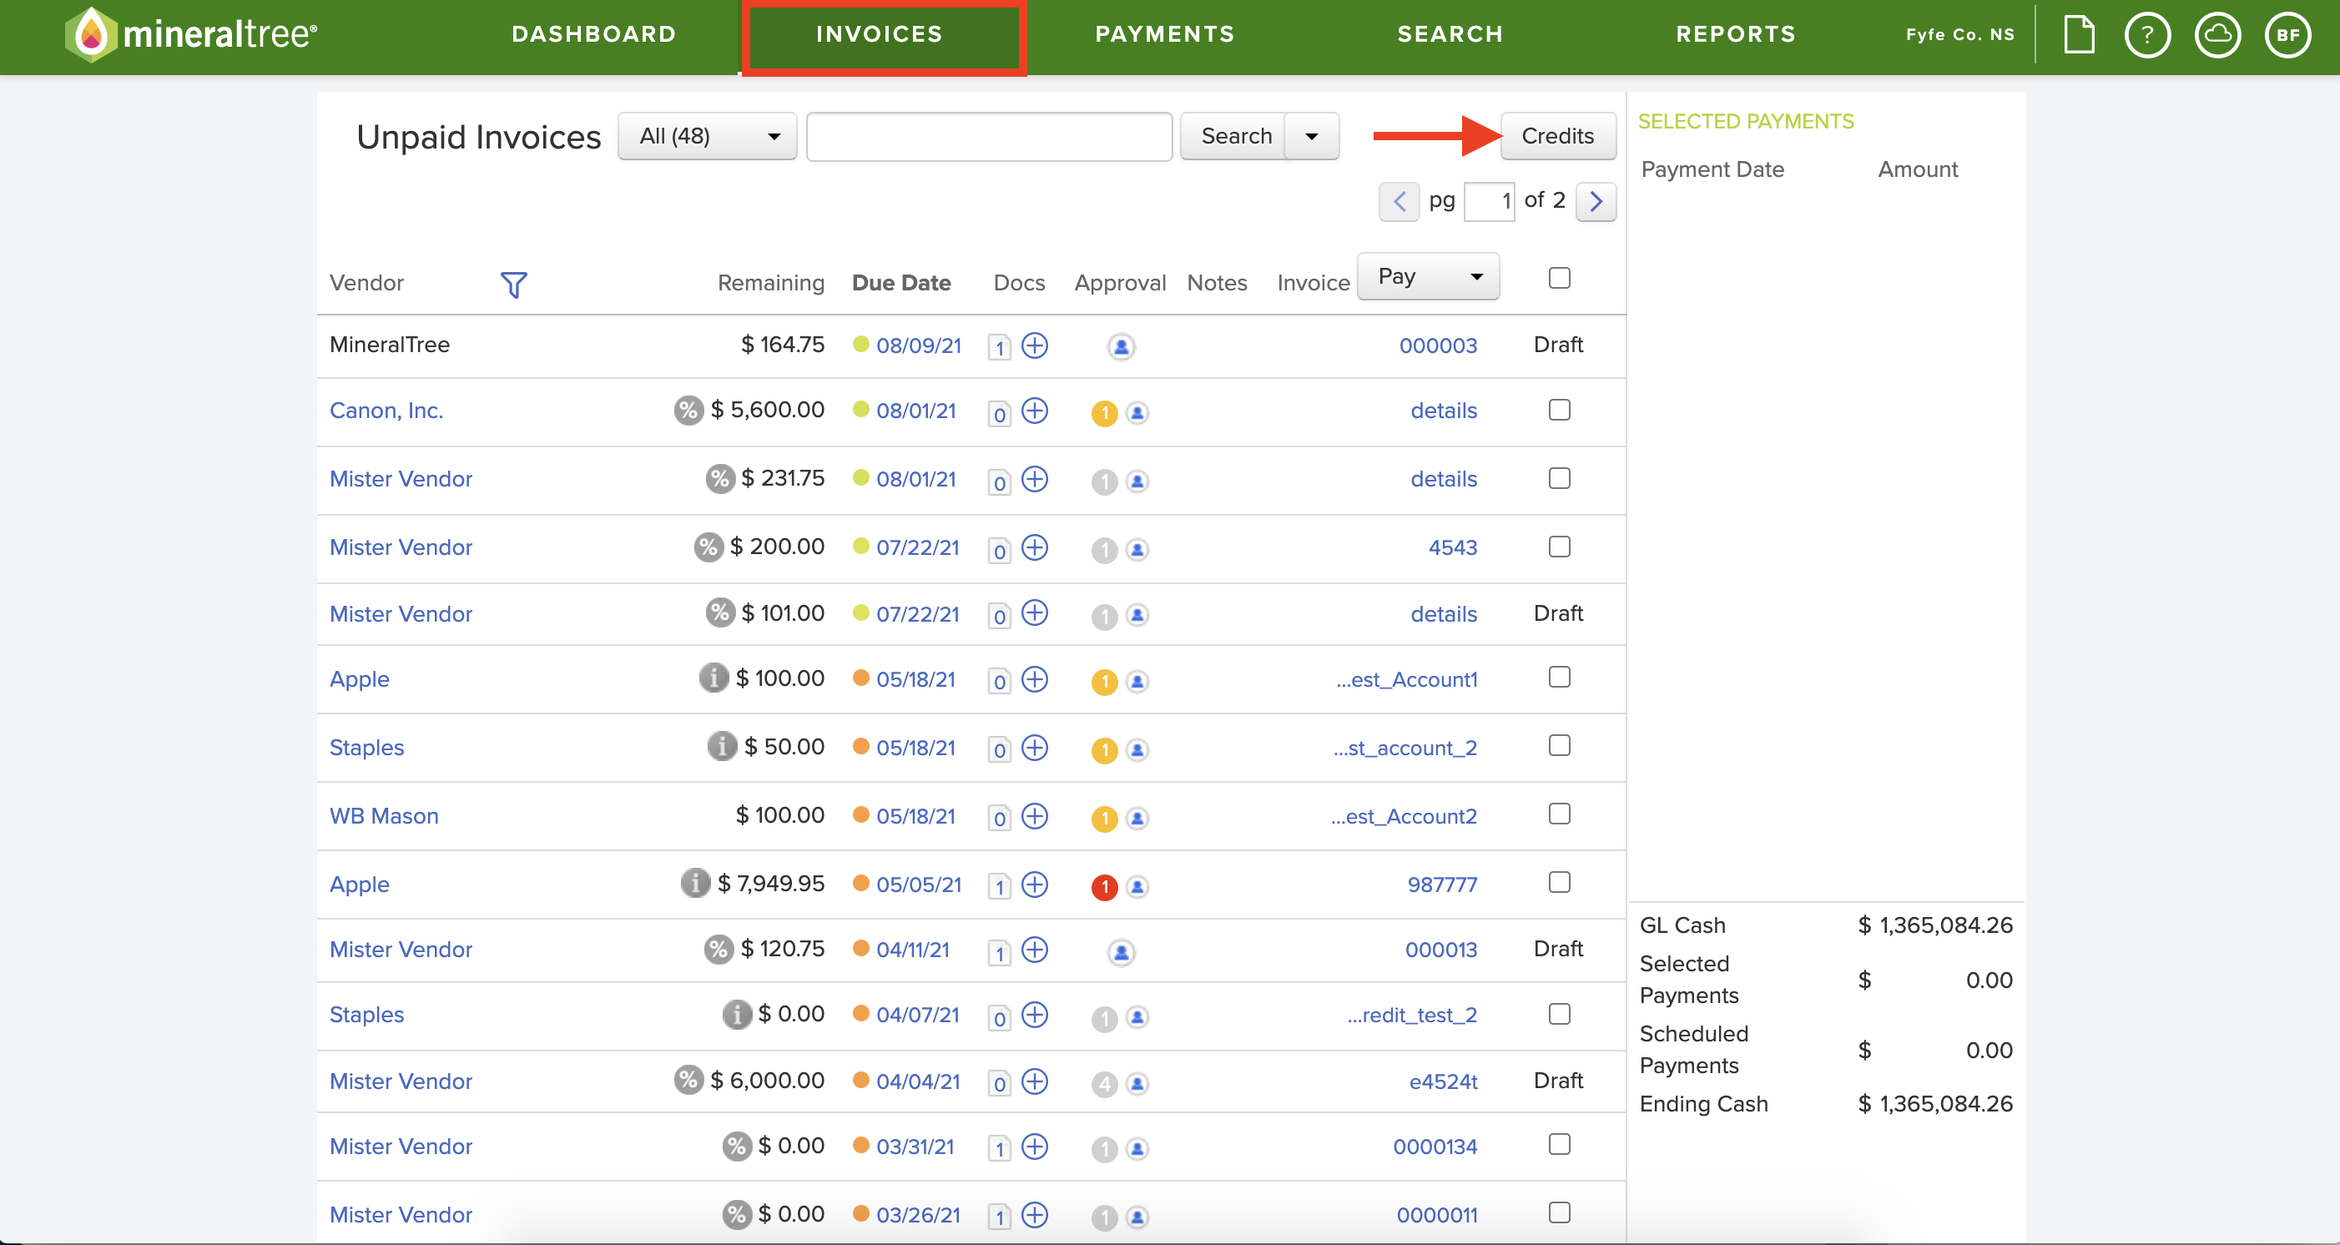Open grey approval badge showing 4 on e4524t row
Viewport: 2340px width, 1245px height.
[1105, 1083]
